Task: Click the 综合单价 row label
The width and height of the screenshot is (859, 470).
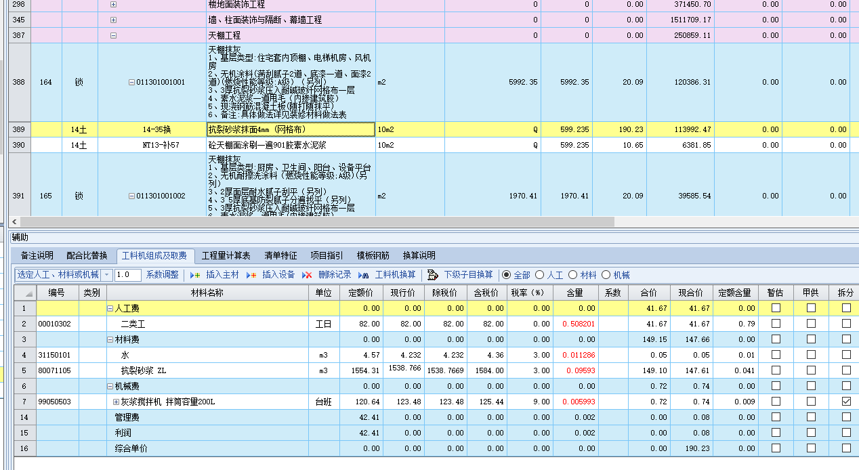Action: [131, 448]
